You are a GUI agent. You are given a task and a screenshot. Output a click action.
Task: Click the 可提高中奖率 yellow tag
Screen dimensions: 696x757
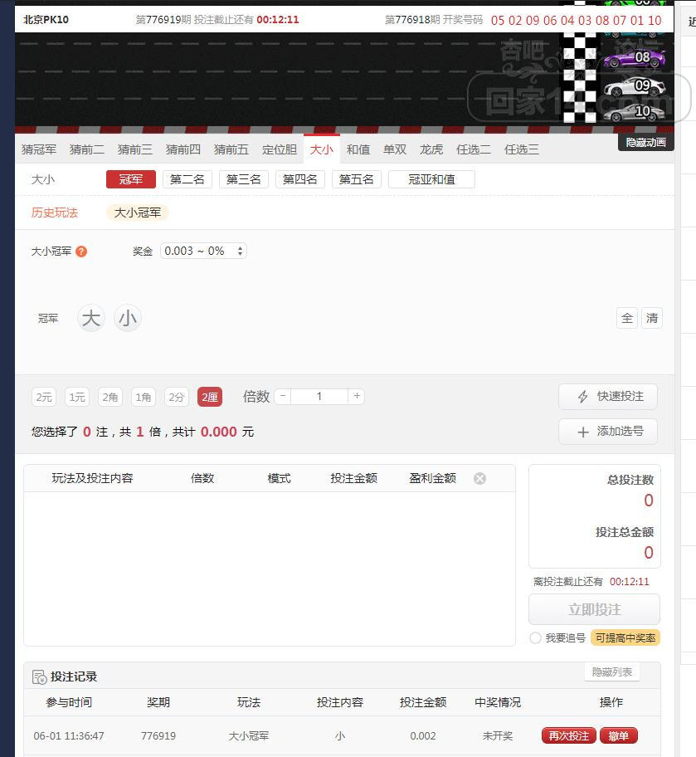(625, 637)
